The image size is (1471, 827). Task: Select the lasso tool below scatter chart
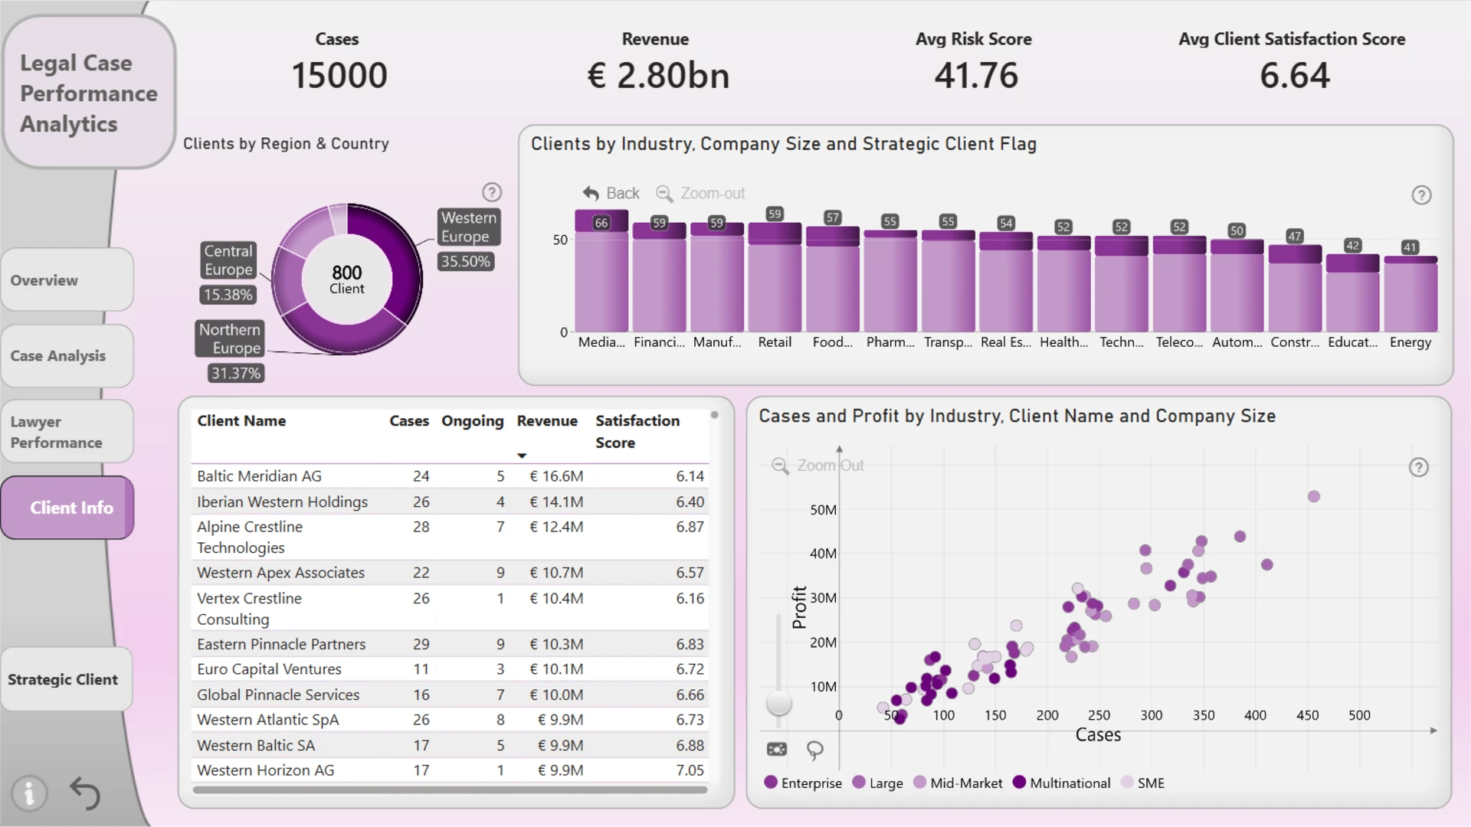click(x=815, y=750)
